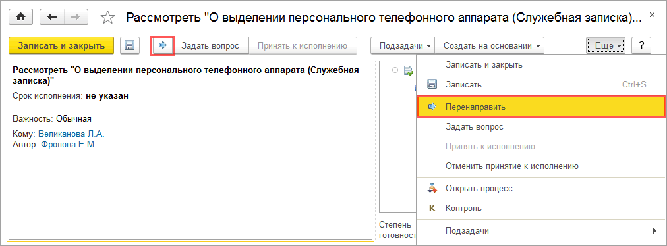Toggle the Еще dropdown menu
The width and height of the screenshot is (667, 246).
coord(606,45)
